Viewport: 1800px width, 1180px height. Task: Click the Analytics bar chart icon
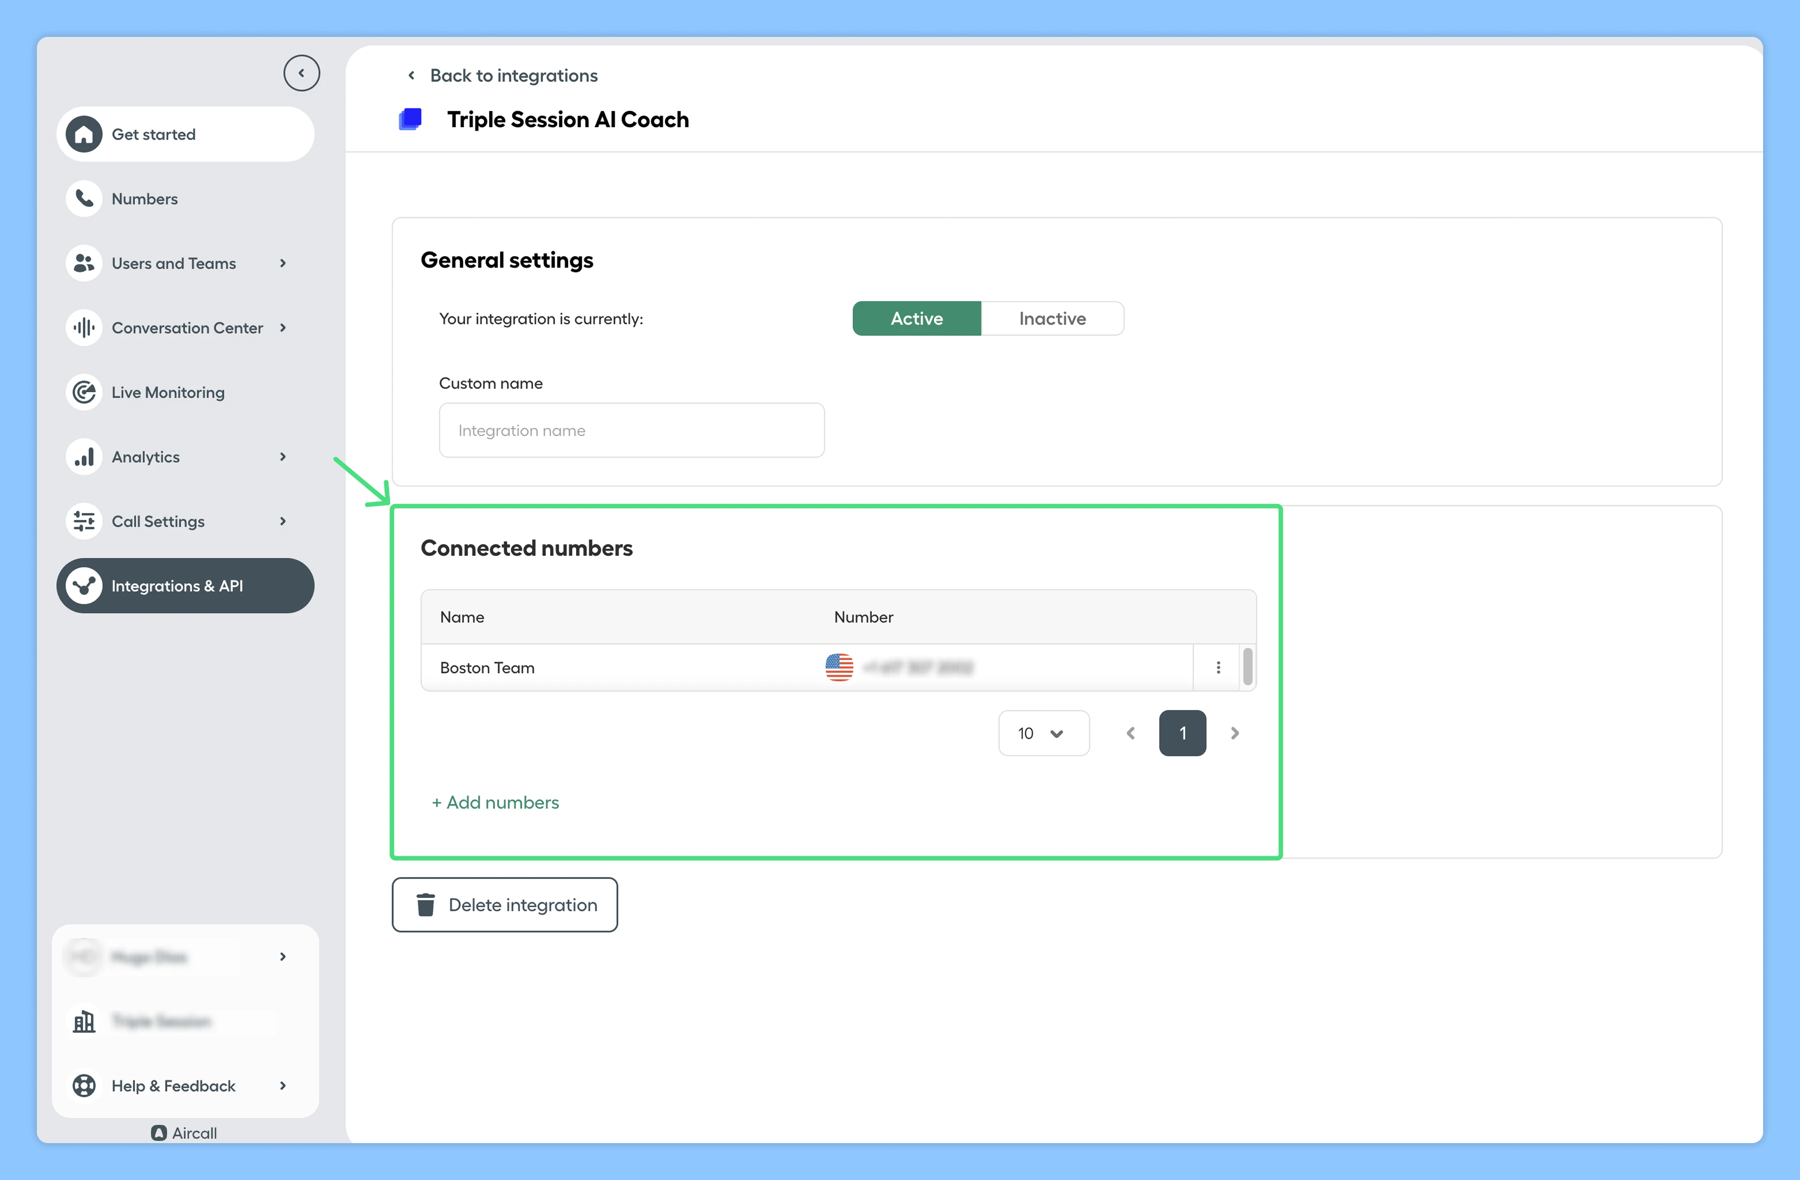(84, 457)
